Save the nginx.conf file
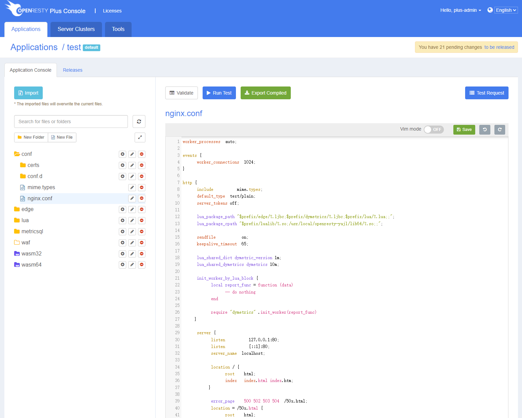 point(464,130)
